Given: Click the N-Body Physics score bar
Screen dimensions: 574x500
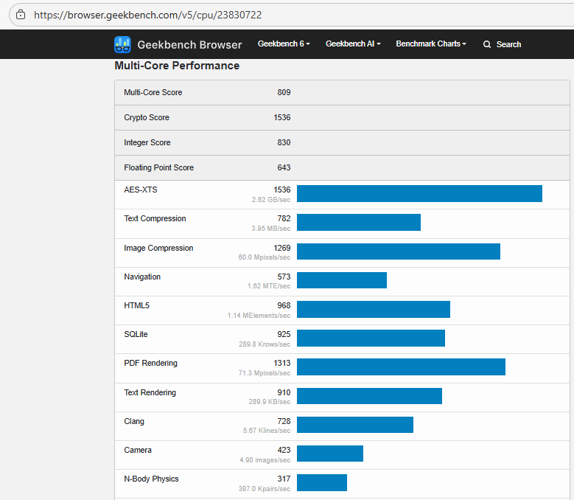Looking at the screenshot, I should coord(322,482).
